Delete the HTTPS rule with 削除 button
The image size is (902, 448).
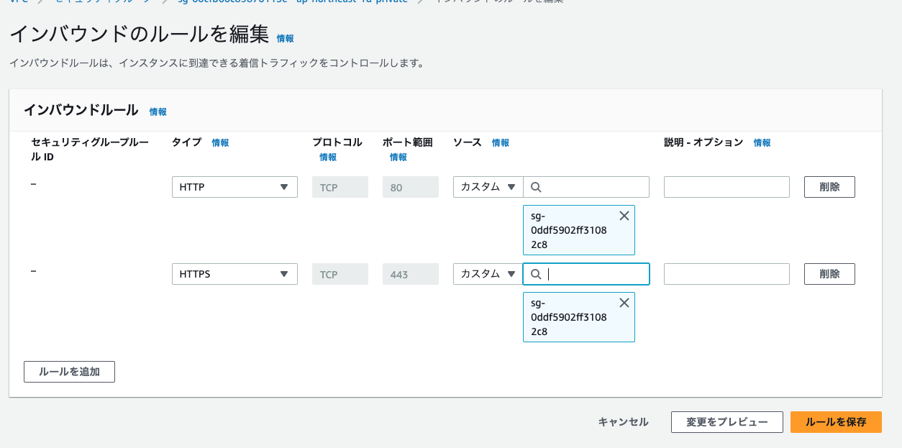[x=829, y=274]
